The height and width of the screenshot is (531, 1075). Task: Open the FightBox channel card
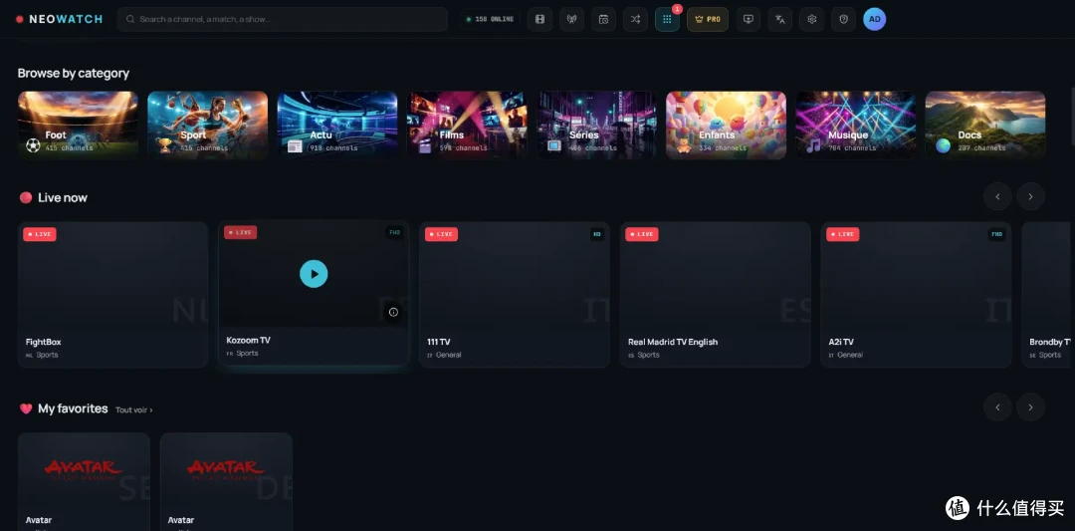[x=113, y=294]
